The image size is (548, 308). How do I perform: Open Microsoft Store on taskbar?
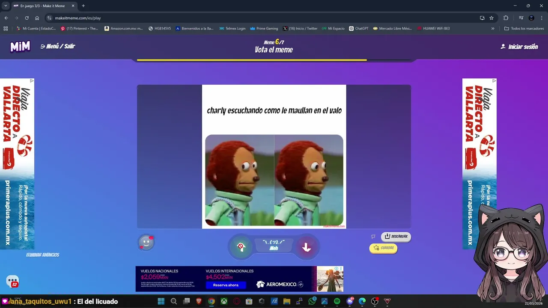click(249, 301)
